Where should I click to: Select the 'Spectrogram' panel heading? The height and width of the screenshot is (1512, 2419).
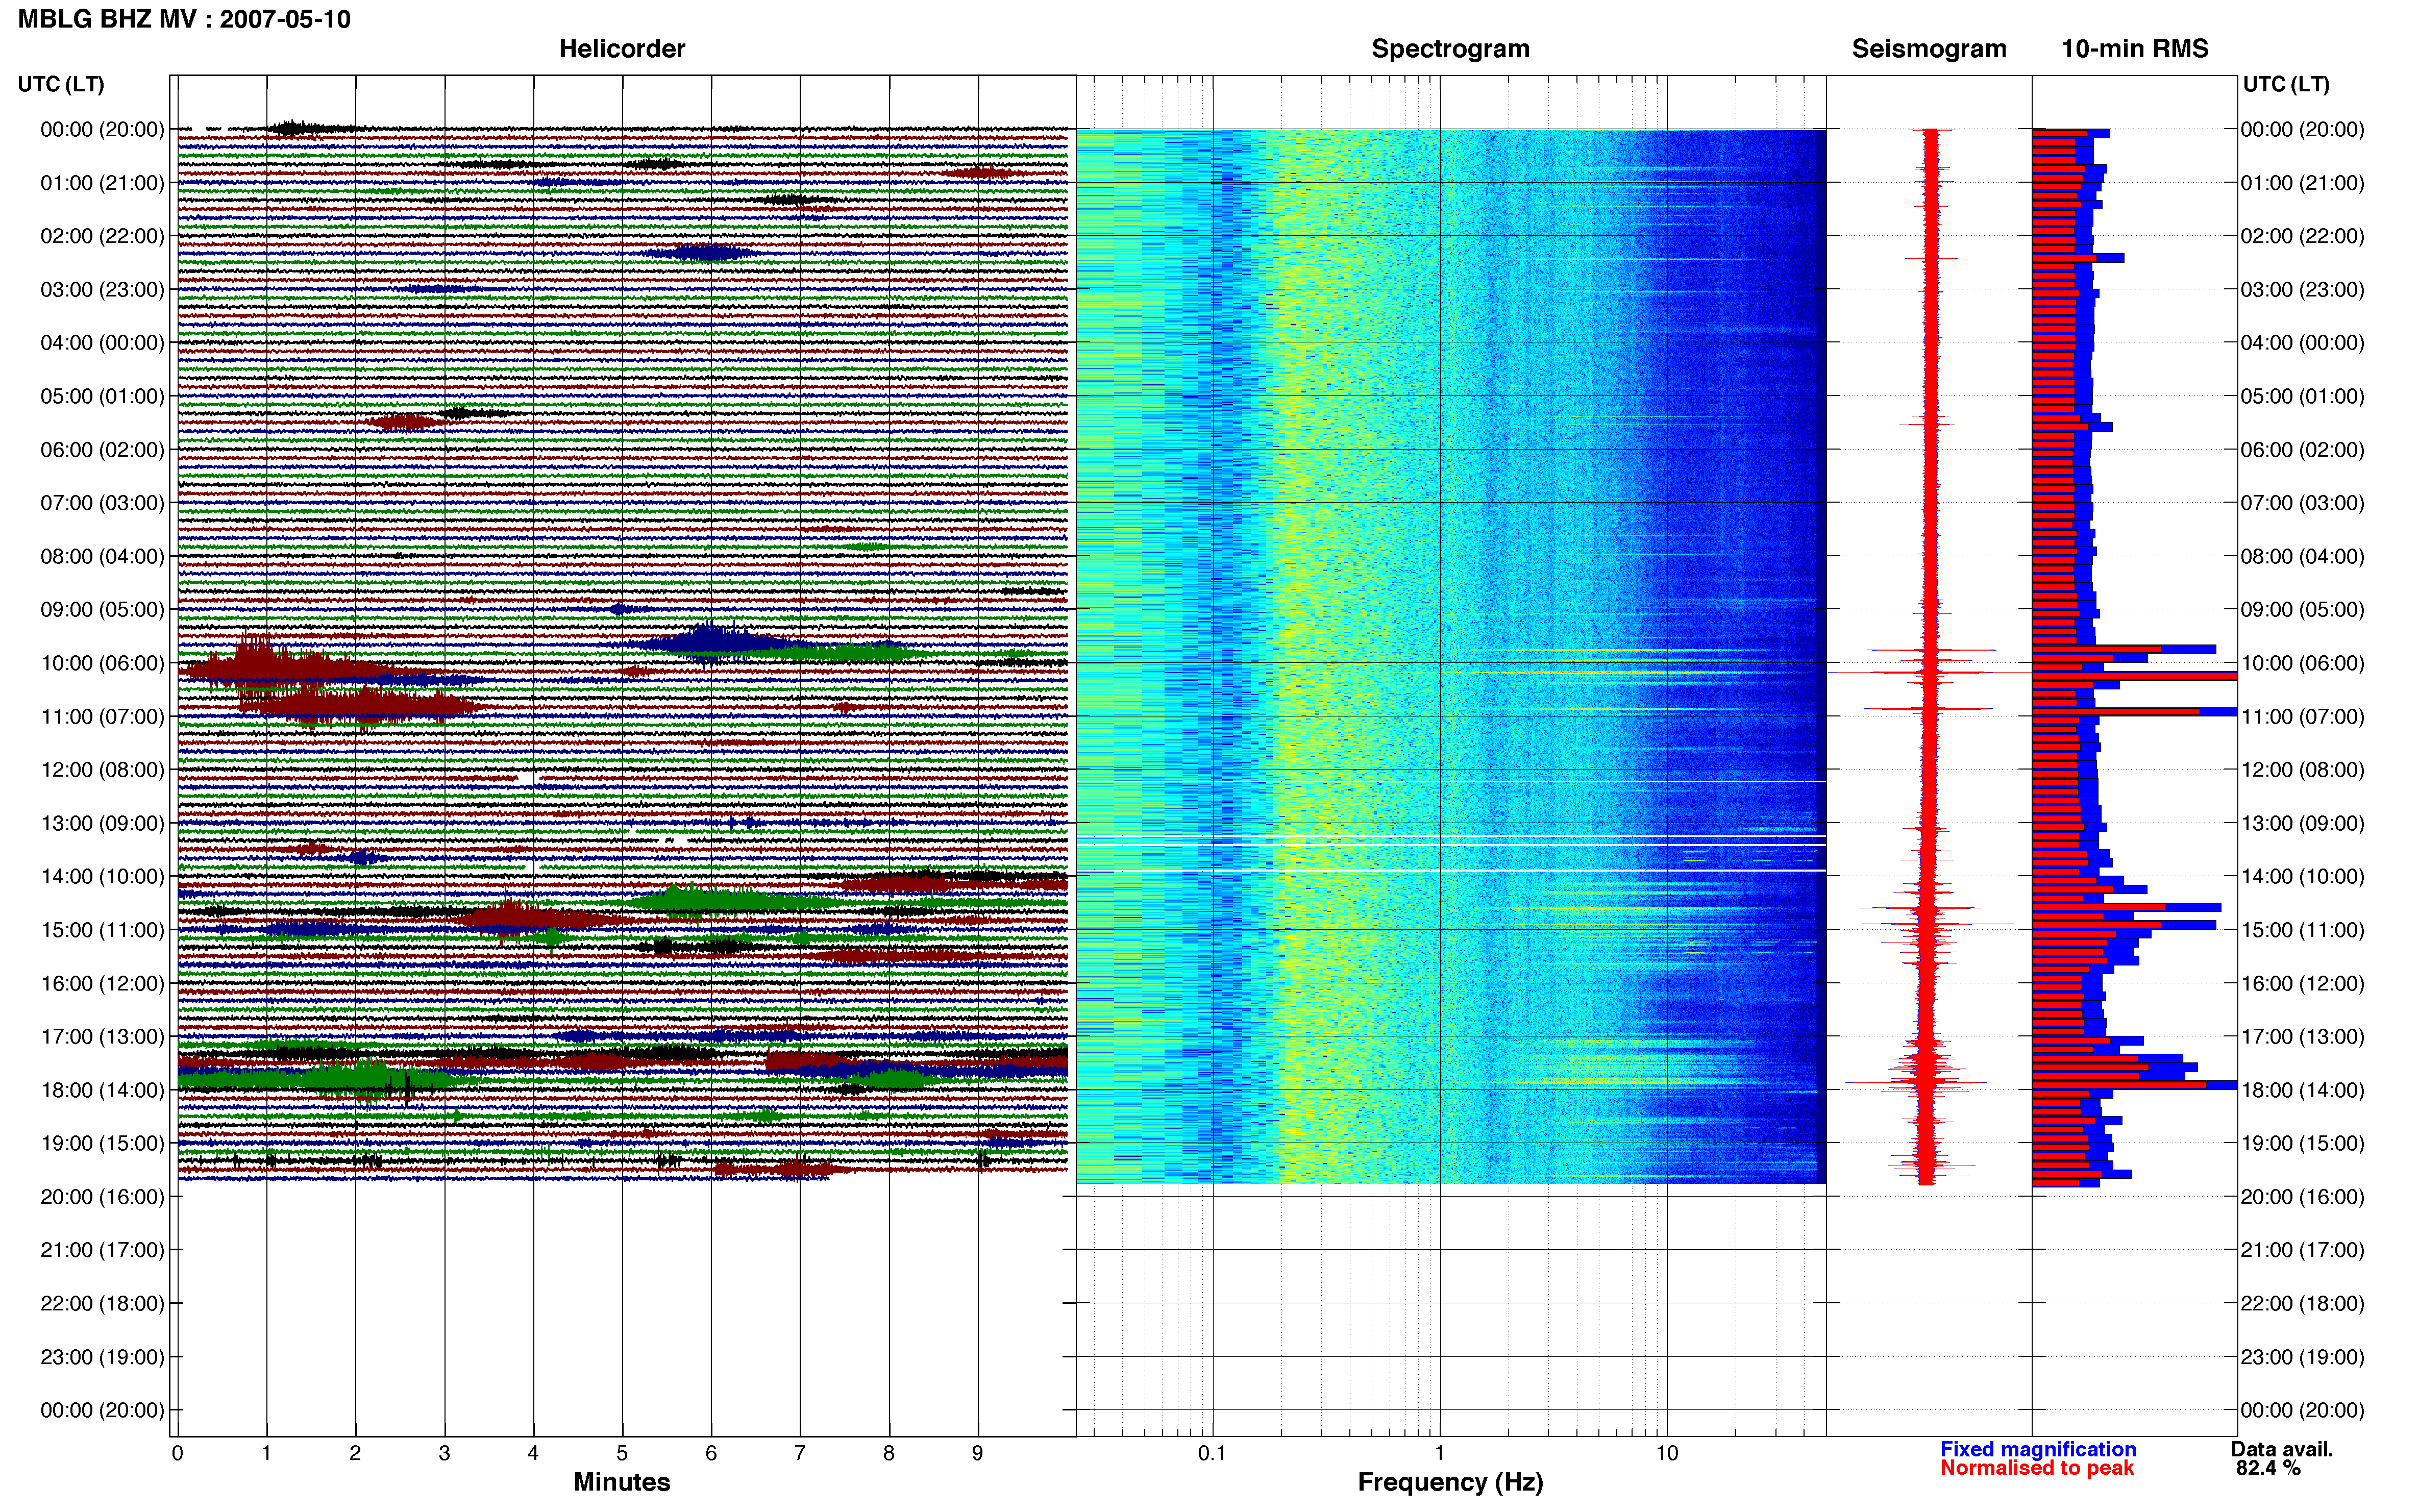(1450, 48)
